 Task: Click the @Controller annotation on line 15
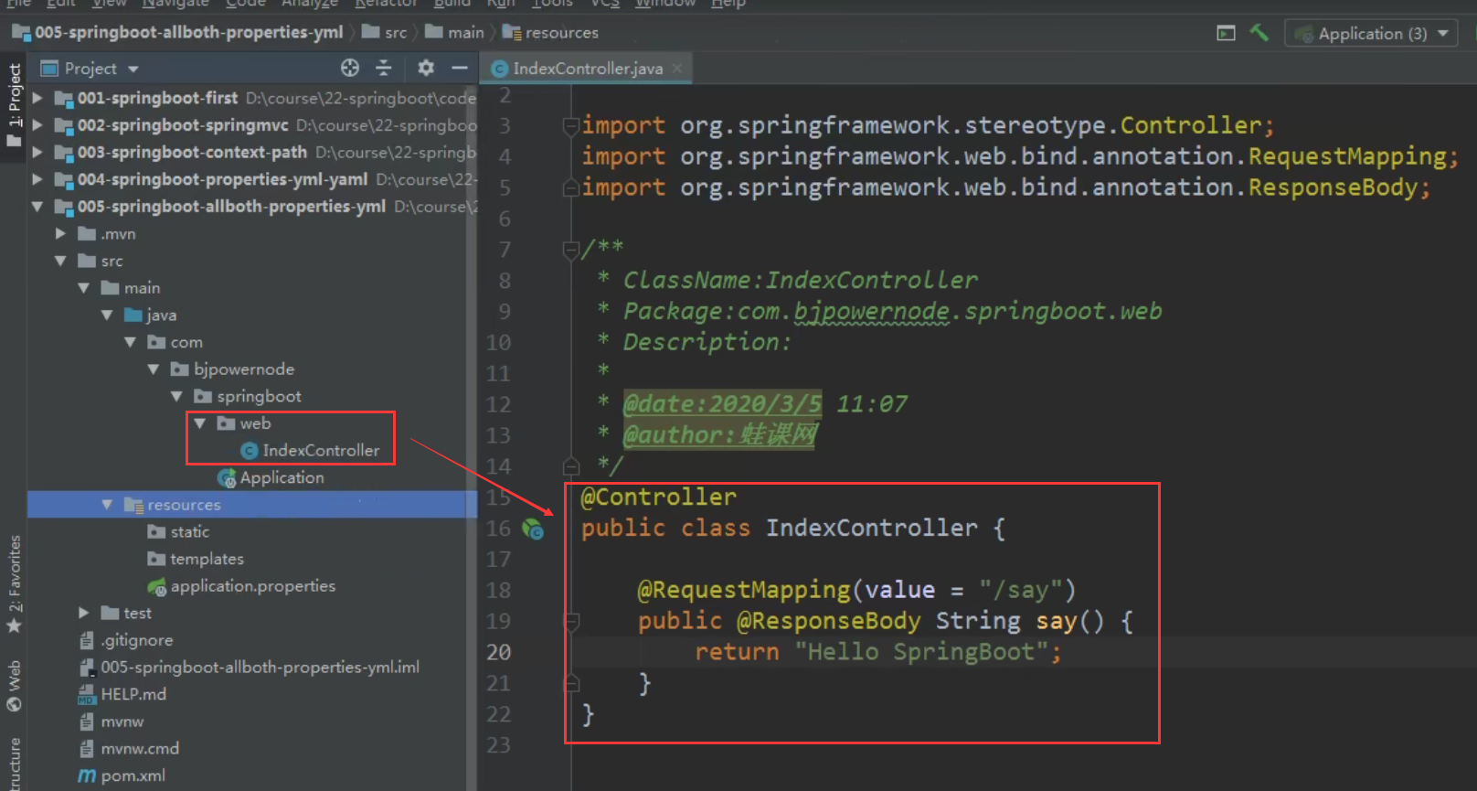click(x=659, y=497)
